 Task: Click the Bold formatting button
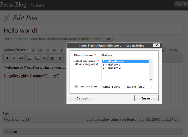click(x=7, y=58)
